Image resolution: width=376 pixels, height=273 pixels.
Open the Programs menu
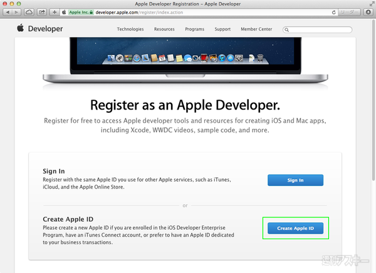pos(194,29)
